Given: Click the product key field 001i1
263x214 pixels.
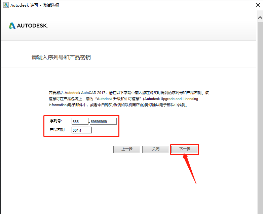Looking at the screenshot, I should (x=81, y=130).
